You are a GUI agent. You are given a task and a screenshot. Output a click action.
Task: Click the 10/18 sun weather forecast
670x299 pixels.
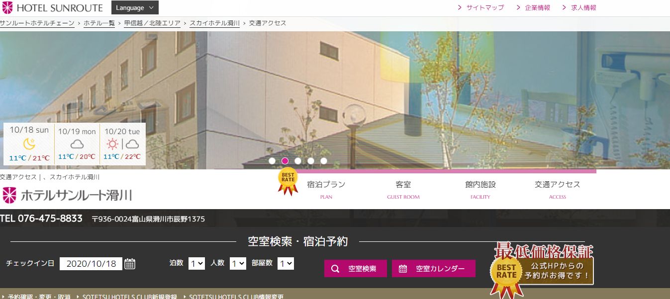[x=29, y=144]
